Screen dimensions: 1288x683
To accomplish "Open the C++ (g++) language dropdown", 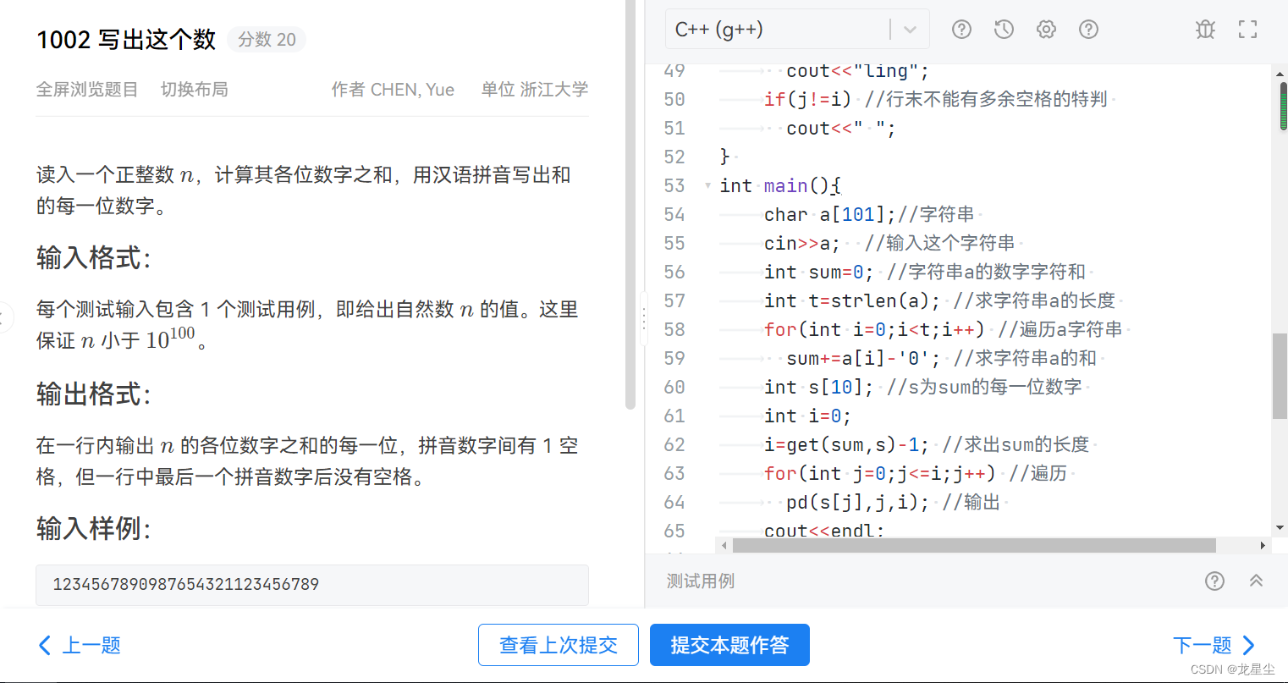I will click(797, 30).
